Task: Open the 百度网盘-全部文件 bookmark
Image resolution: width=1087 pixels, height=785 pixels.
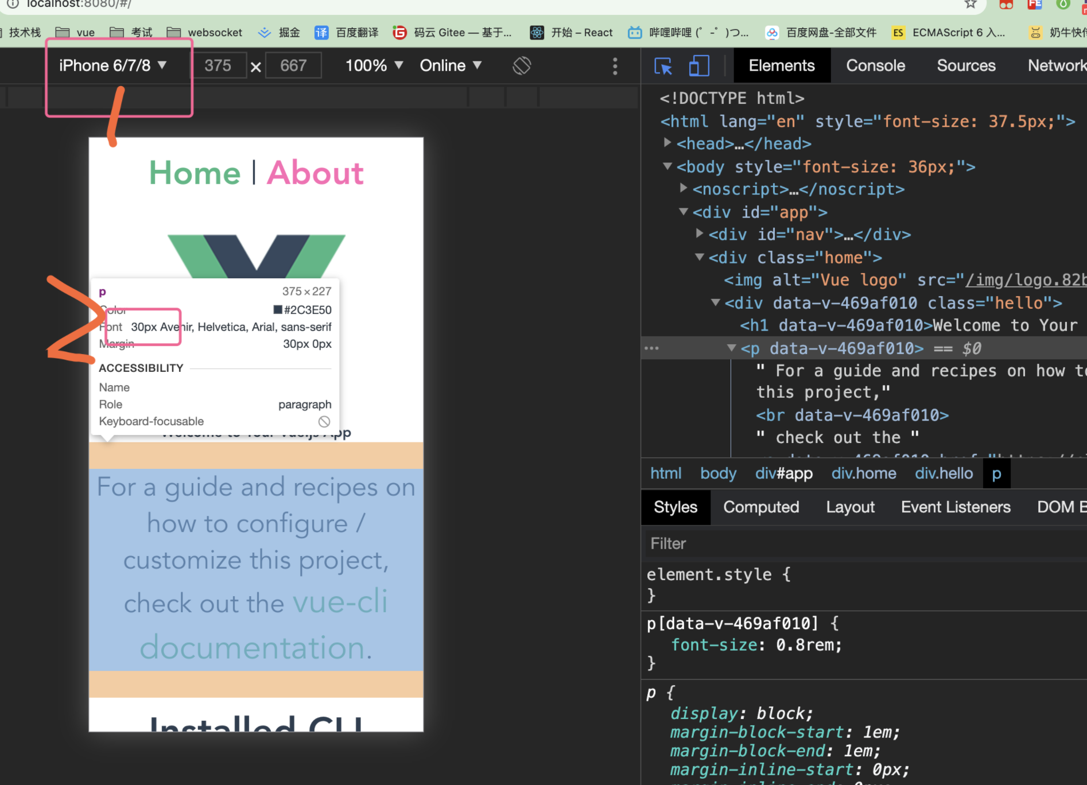Action: point(821,33)
